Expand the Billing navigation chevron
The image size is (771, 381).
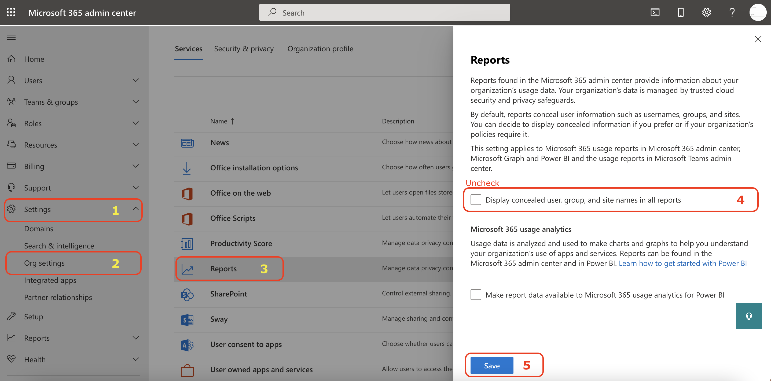point(135,166)
